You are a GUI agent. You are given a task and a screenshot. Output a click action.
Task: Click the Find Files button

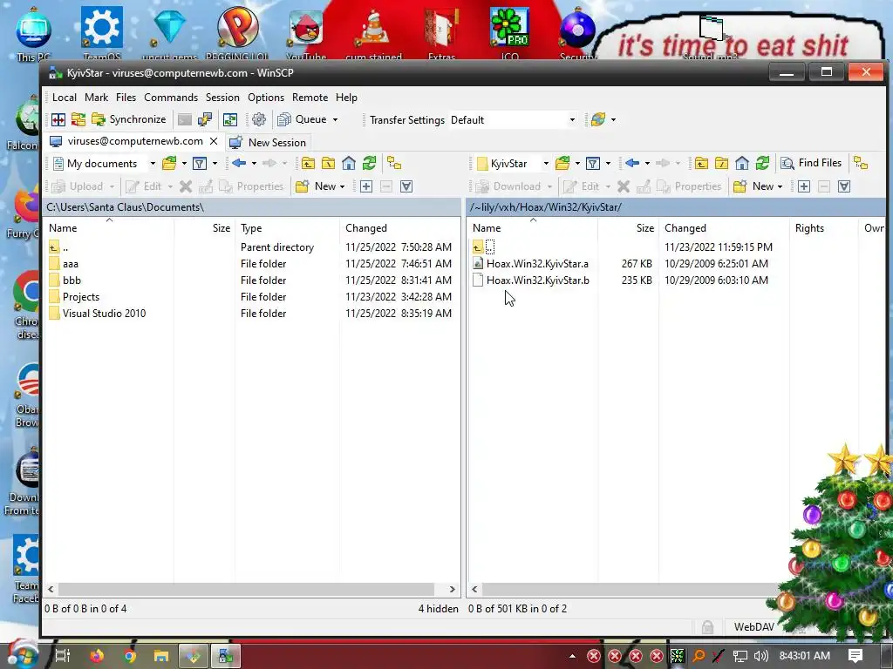click(x=812, y=163)
